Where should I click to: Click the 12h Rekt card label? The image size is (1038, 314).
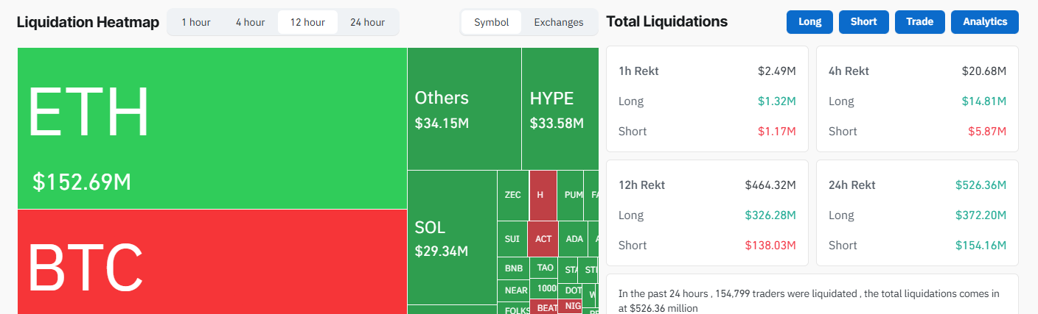click(641, 185)
